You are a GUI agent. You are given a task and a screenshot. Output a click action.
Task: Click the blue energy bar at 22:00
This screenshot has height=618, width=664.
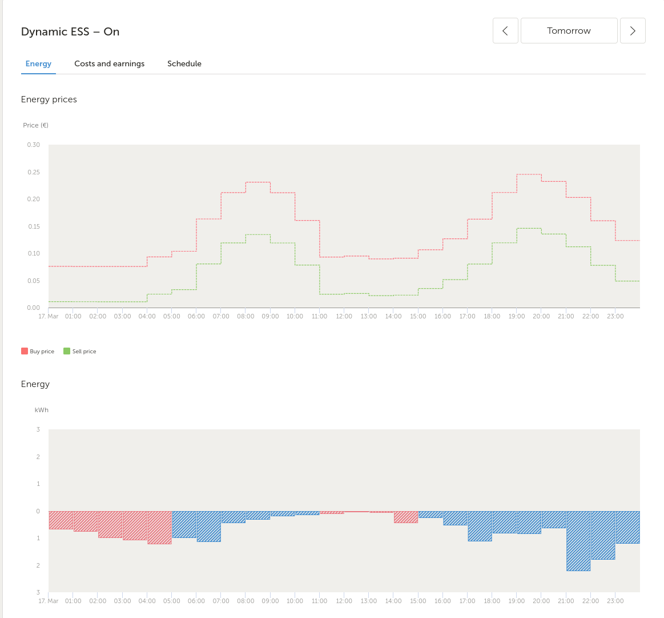point(603,535)
